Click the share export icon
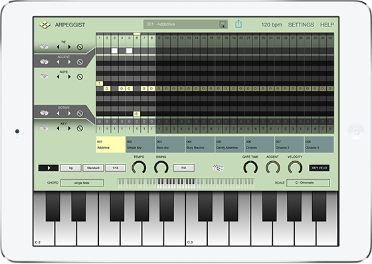This screenshot has height=264, width=372. click(x=238, y=24)
